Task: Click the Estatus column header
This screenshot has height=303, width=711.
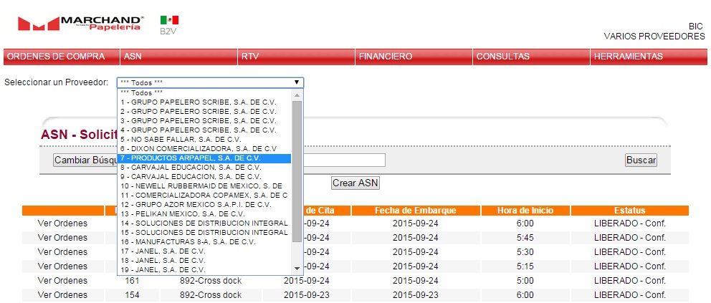Action: 630,211
